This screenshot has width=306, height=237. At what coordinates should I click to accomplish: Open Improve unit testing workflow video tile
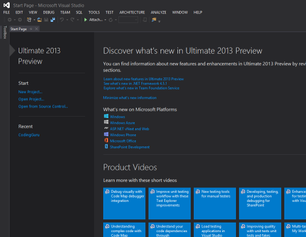tap(170, 203)
